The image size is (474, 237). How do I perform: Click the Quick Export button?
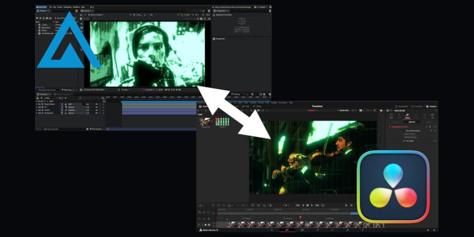pos(402,106)
